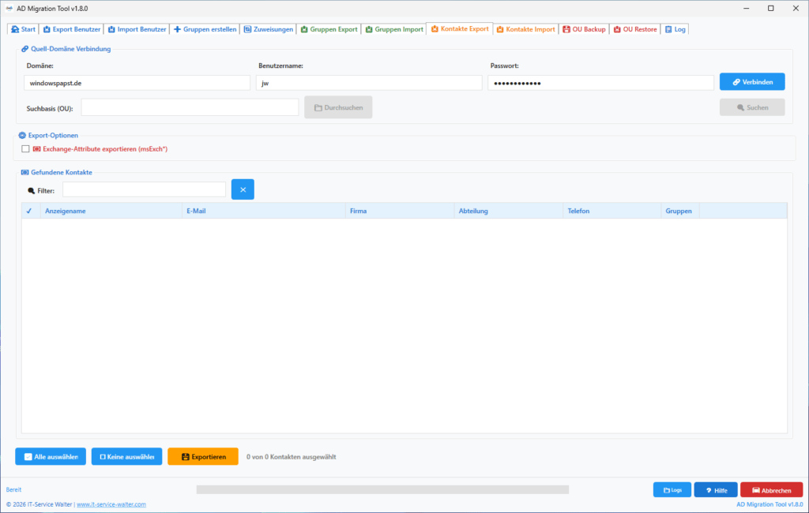Click the orange Exportieren button
This screenshot has height=513, width=809.
[x=203, y=456]
